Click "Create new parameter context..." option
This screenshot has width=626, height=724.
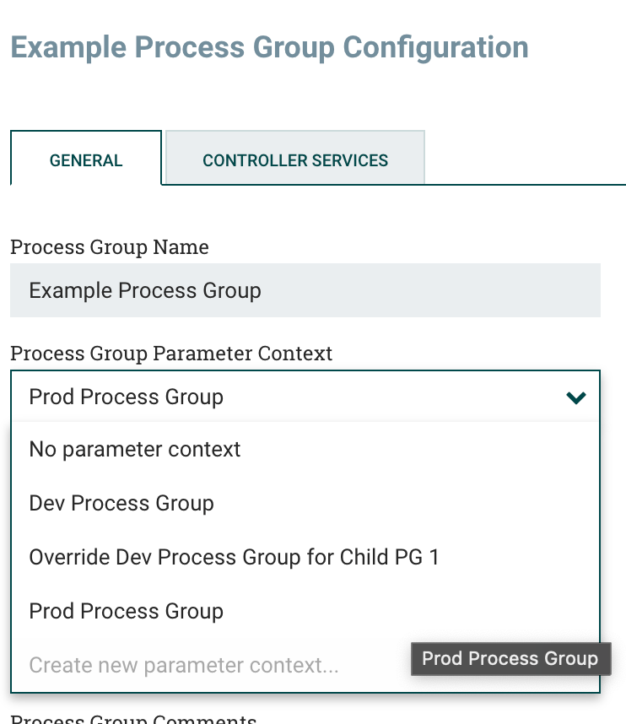click(184, 665)
